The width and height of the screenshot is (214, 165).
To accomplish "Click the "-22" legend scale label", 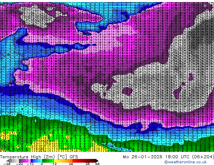I will (x=19, y=164).
